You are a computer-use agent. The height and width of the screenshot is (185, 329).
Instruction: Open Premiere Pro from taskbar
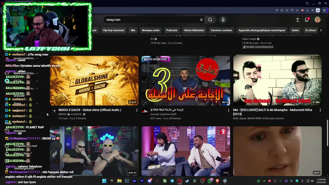[x=142, y=181]
